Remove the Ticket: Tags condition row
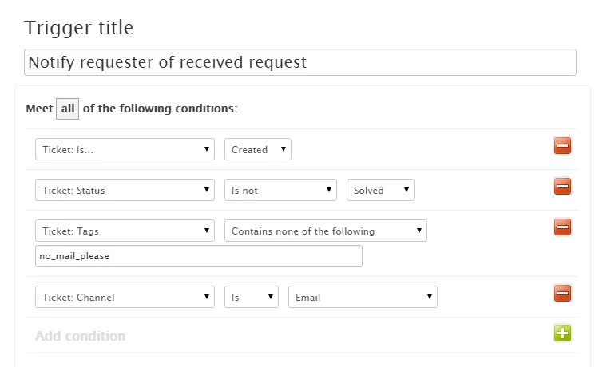Image resolution: width=599 pixels, height=367 pixels. click(x=562, y=227)
